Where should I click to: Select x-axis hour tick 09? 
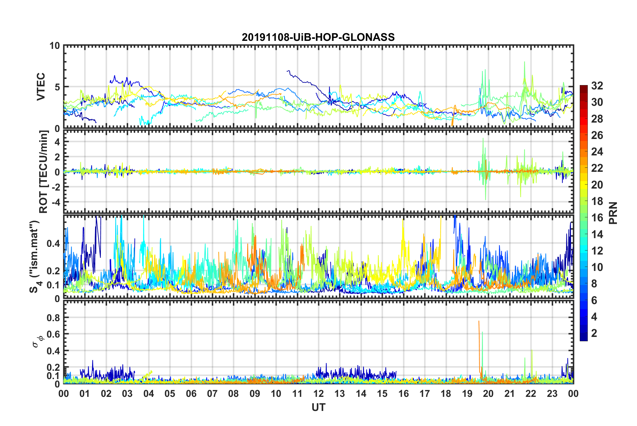(x=255, y=394)
